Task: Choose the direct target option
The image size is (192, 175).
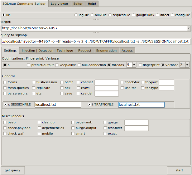Action: click(157, 15)
